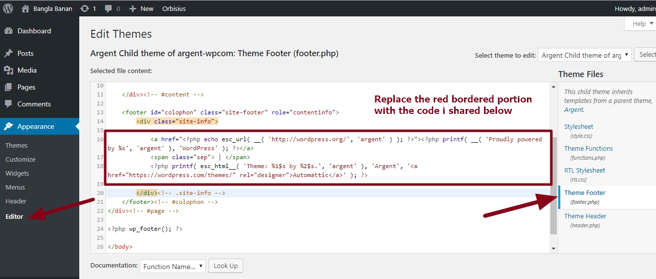Open the updates refresh icon
This screenshot has width=656, height=279.
(84, 8)
